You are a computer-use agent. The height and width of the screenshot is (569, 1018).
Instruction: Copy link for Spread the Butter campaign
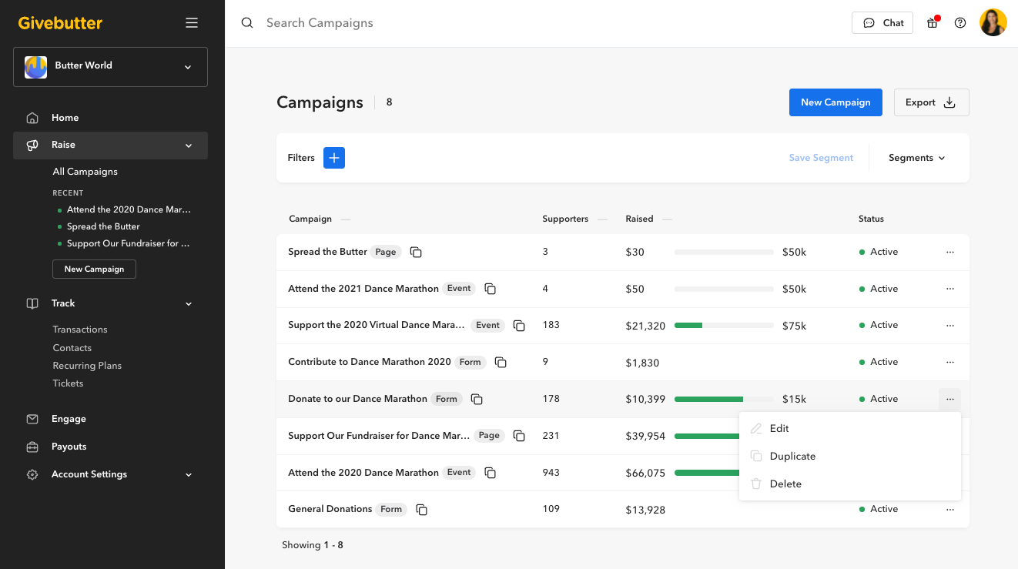[416, 252]
